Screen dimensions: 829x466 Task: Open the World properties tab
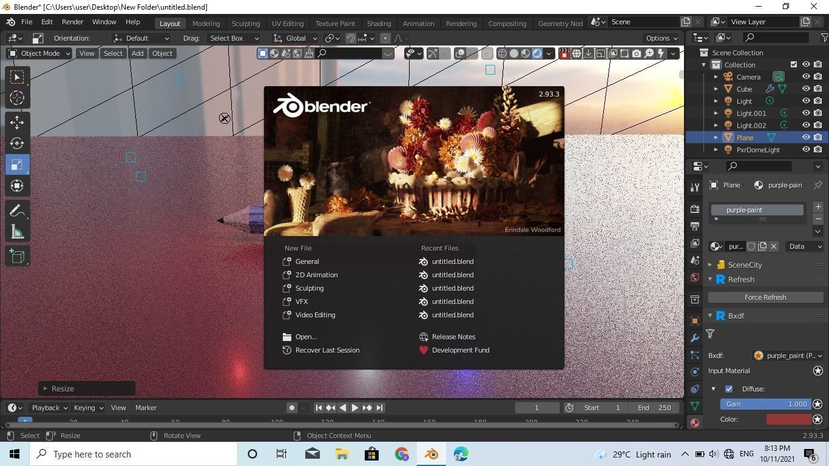tap(695, 277)
